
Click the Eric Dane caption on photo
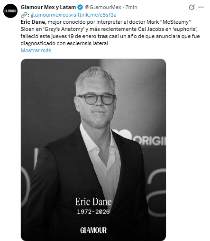pos(93,202)
